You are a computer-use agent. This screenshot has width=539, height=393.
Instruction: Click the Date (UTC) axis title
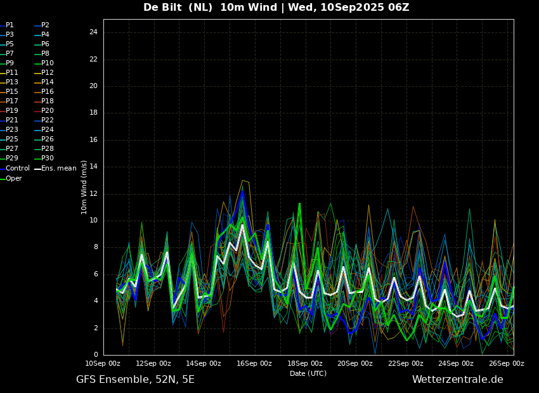click(308, 373)
